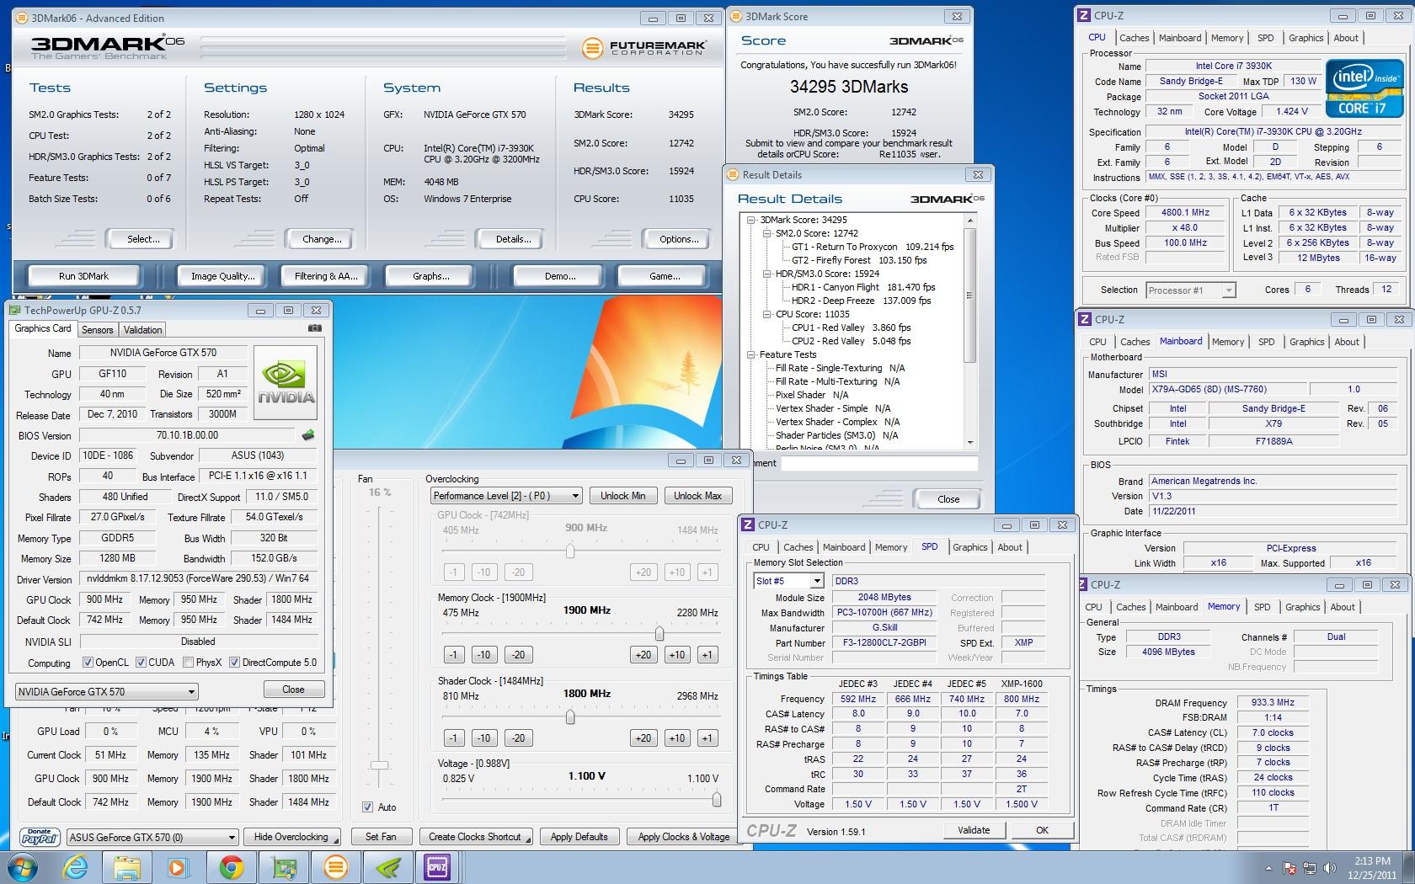1415x884 pixels.
Task: Open the SPD tab in the top CPU-Z window
Action: pos(1266,38)
